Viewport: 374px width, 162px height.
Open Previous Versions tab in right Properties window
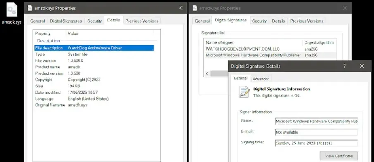[x=307, y=21]
